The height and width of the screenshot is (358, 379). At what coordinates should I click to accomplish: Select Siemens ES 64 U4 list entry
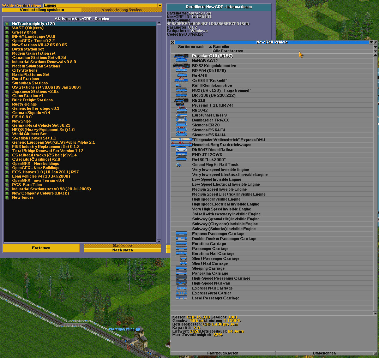209,135
